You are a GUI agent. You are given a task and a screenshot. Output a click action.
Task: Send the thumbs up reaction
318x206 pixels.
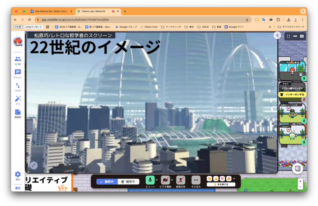coord(216,178)
